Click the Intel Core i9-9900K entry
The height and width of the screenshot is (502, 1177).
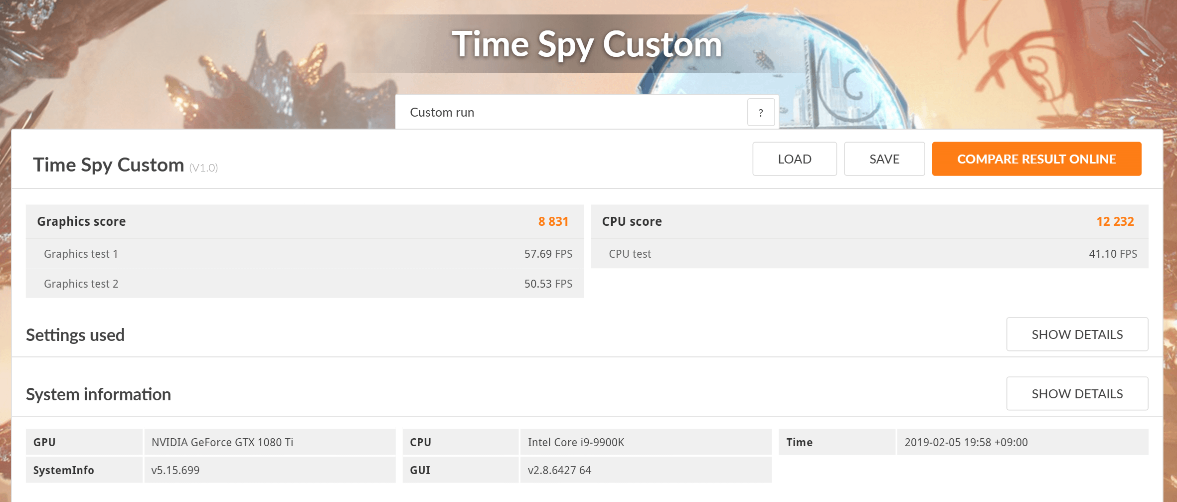point(576,442)
